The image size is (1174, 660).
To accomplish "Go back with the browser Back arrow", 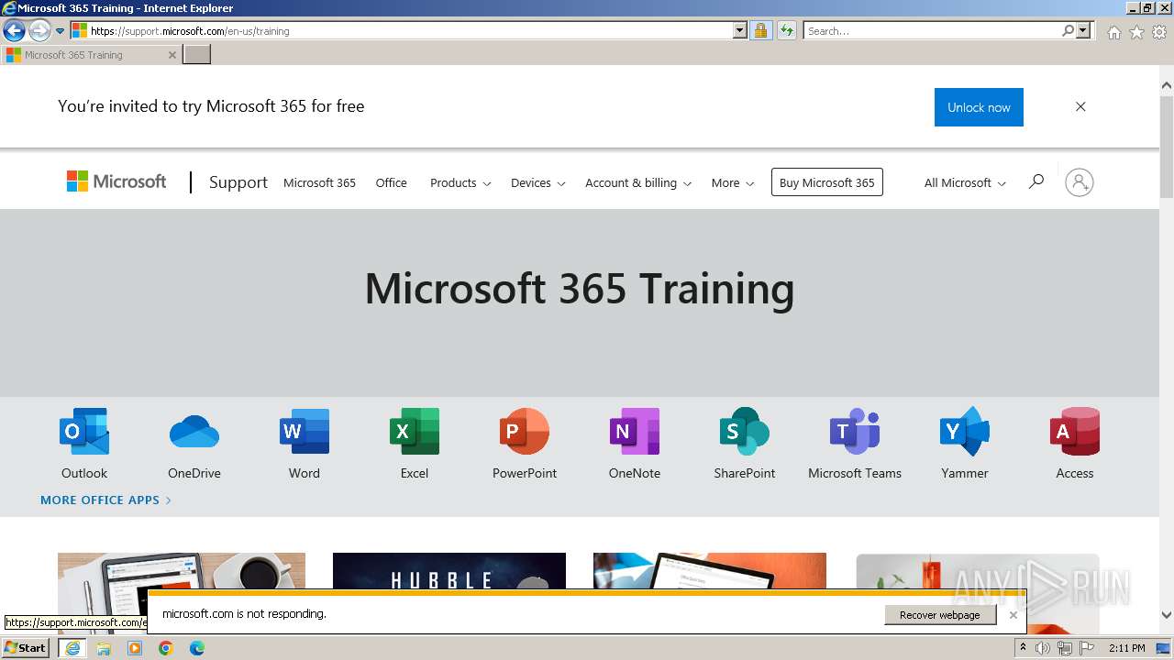I will point(14,30).
